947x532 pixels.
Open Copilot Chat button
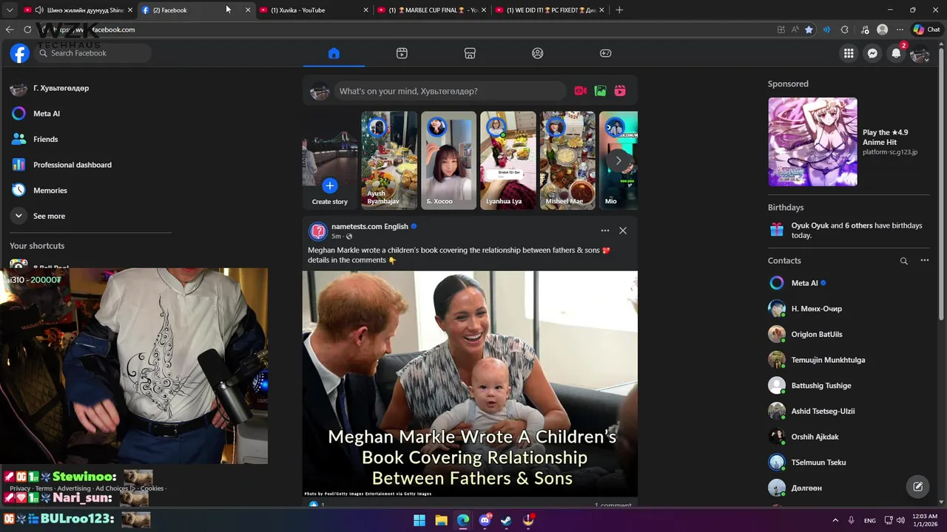coord(926,30)
